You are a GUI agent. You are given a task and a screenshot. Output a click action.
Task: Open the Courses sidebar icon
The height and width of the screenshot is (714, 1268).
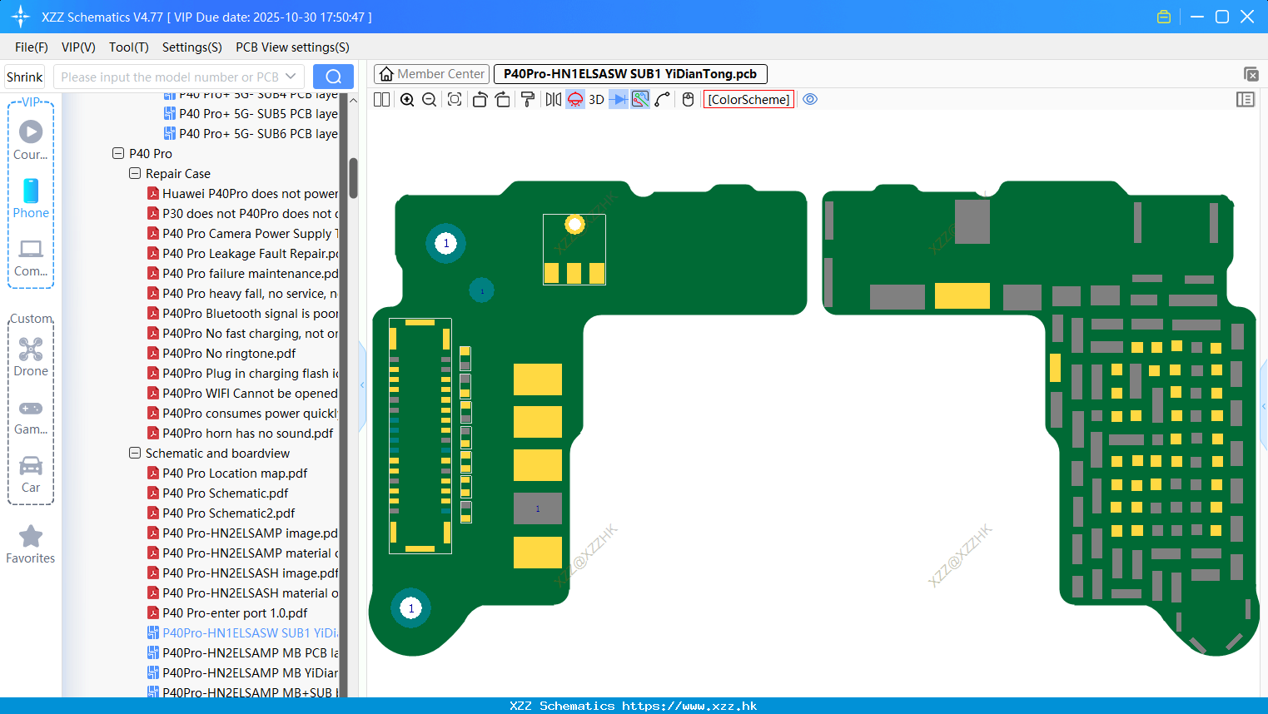tap(31, 140)
